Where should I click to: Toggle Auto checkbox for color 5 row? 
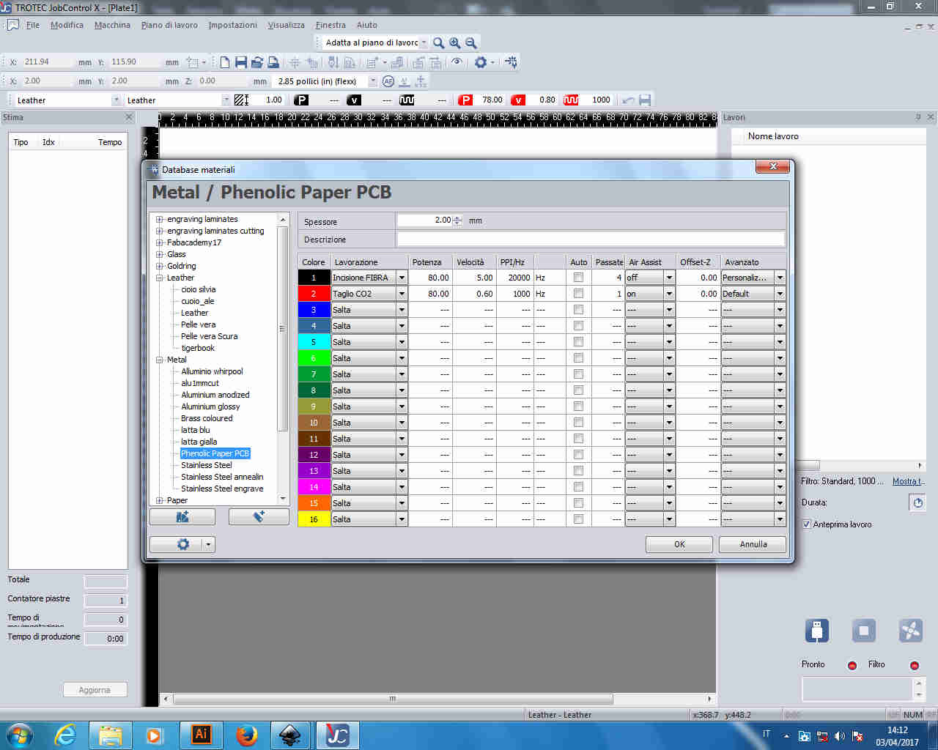point(578,342)
